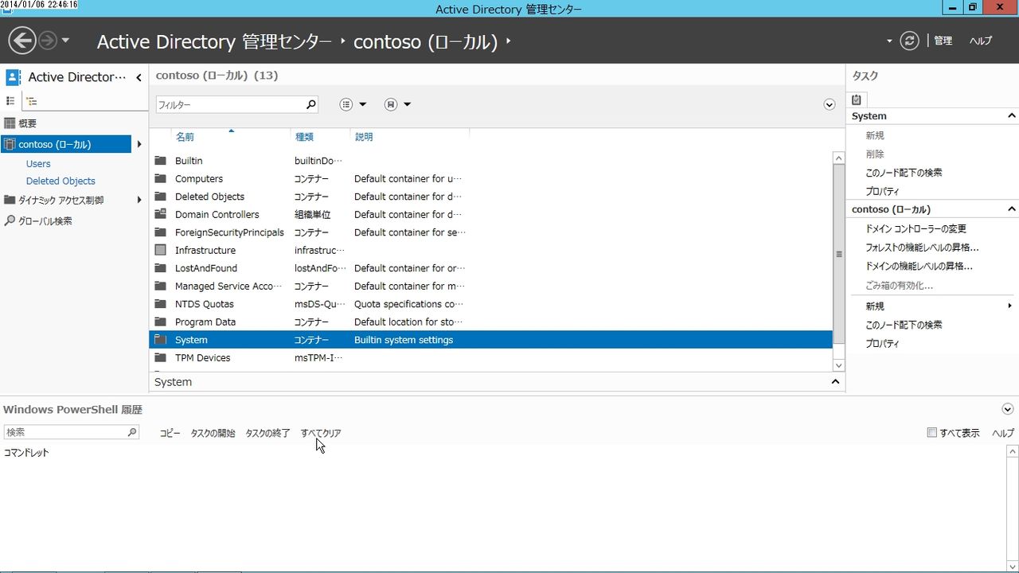Click the Managed Service Accounts folder icon
Screen dimensions: 1019x573
click(x=160, y=286)
